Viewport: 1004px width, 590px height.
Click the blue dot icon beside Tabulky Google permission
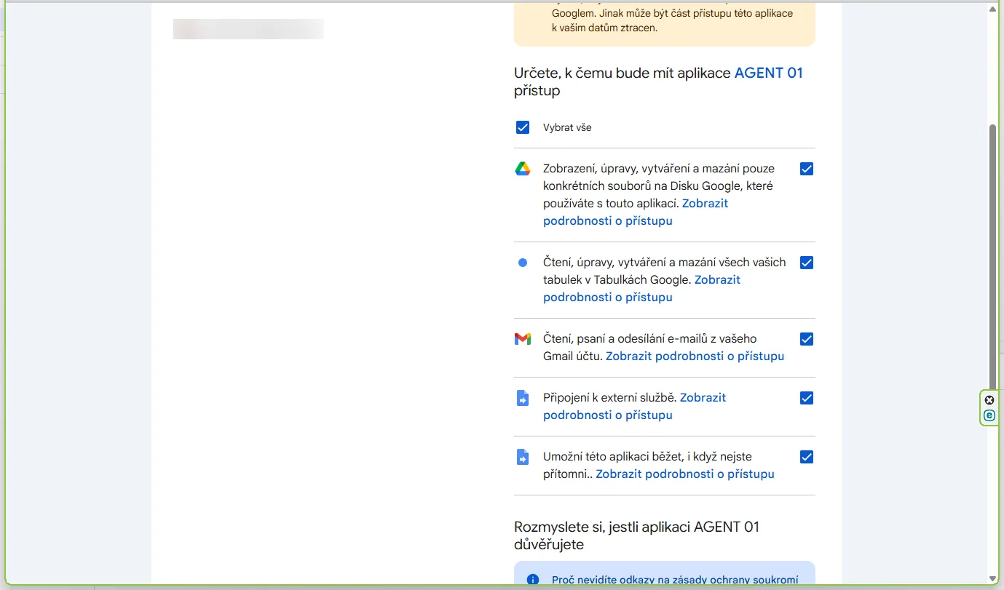pyautogui.click(x=523, y=263)
